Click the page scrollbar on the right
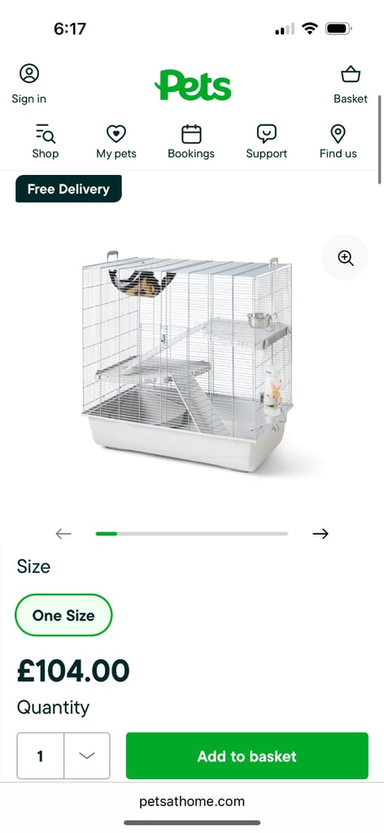 [380, 139]
